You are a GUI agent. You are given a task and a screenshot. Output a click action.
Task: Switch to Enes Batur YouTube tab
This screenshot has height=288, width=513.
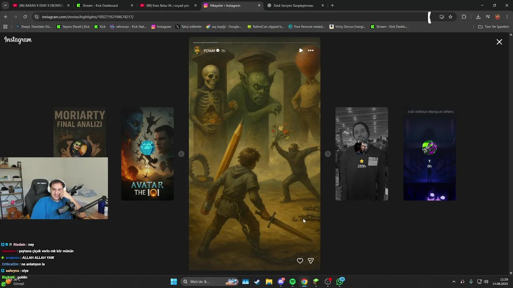[168, 6]
